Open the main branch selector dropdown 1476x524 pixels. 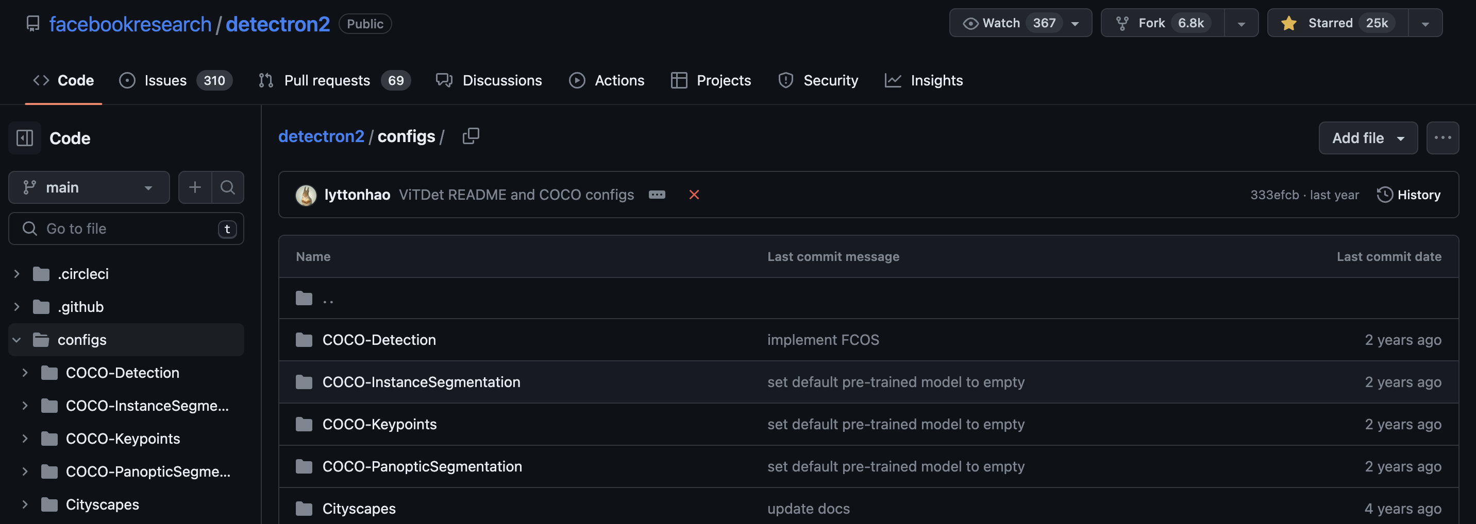click(x=89, y=187)
